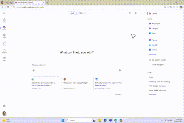Open Microsoft Edge from taskbar
The image size is (184, 123).
pyautogui.click(x=116, y=120)
